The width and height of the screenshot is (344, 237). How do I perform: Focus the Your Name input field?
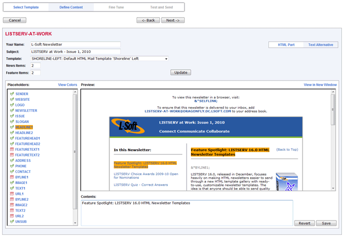(76, 44)
